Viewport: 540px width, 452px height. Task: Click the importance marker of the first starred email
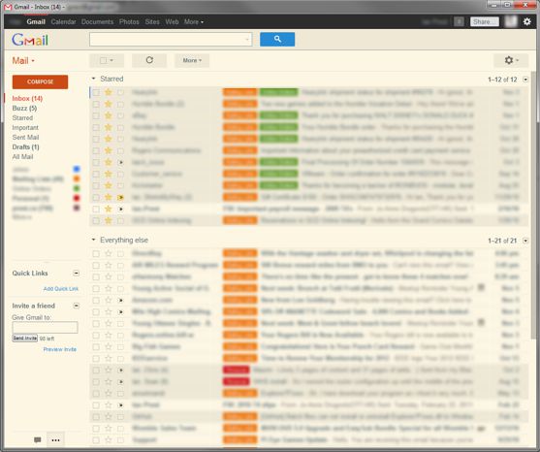[120, 92]
